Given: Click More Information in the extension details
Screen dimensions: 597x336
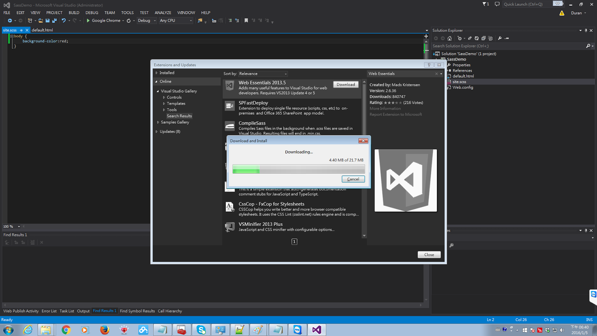Looking at the screenshot, I should pos(385,108).
